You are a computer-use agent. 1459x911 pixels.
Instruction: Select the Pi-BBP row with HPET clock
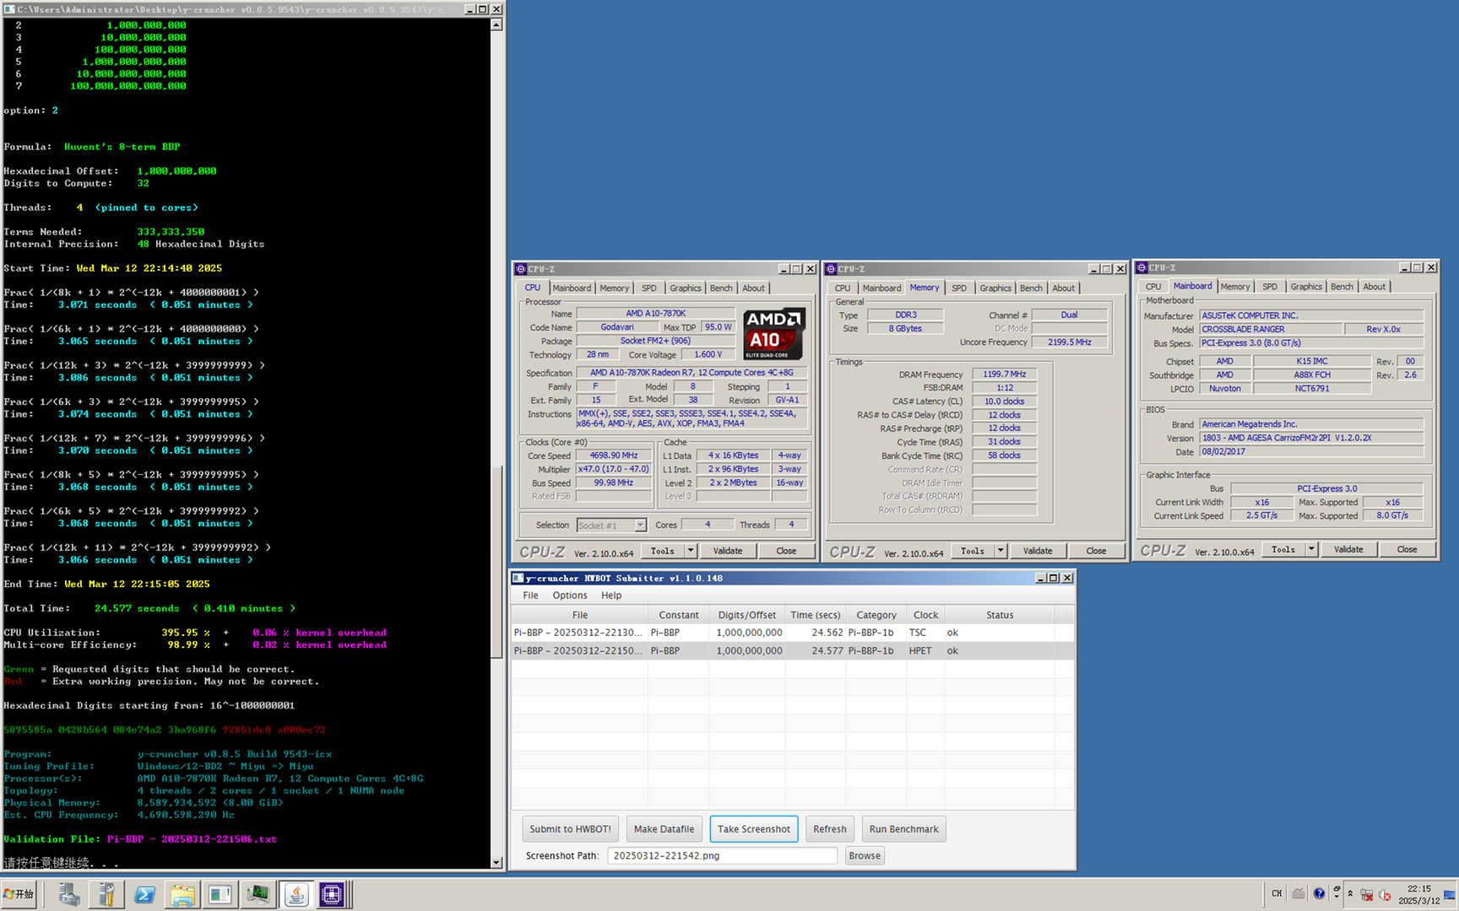tap(793, 651)
